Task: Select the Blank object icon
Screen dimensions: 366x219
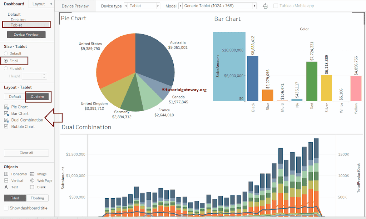Action: click(33, 187)
